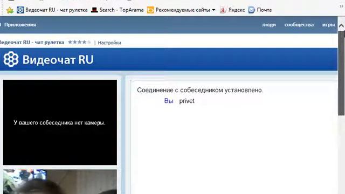This screenshot has width=345, height=194.
Task: Open the Приложения menu item
Action: coord(20,25)
